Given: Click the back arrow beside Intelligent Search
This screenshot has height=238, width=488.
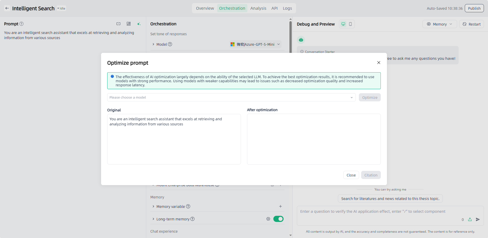Looking at the screenshot, I should pos(7,8).
